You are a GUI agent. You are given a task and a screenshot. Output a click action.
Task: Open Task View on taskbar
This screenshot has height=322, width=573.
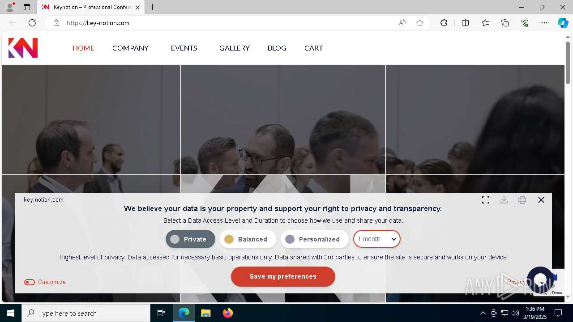161,313
